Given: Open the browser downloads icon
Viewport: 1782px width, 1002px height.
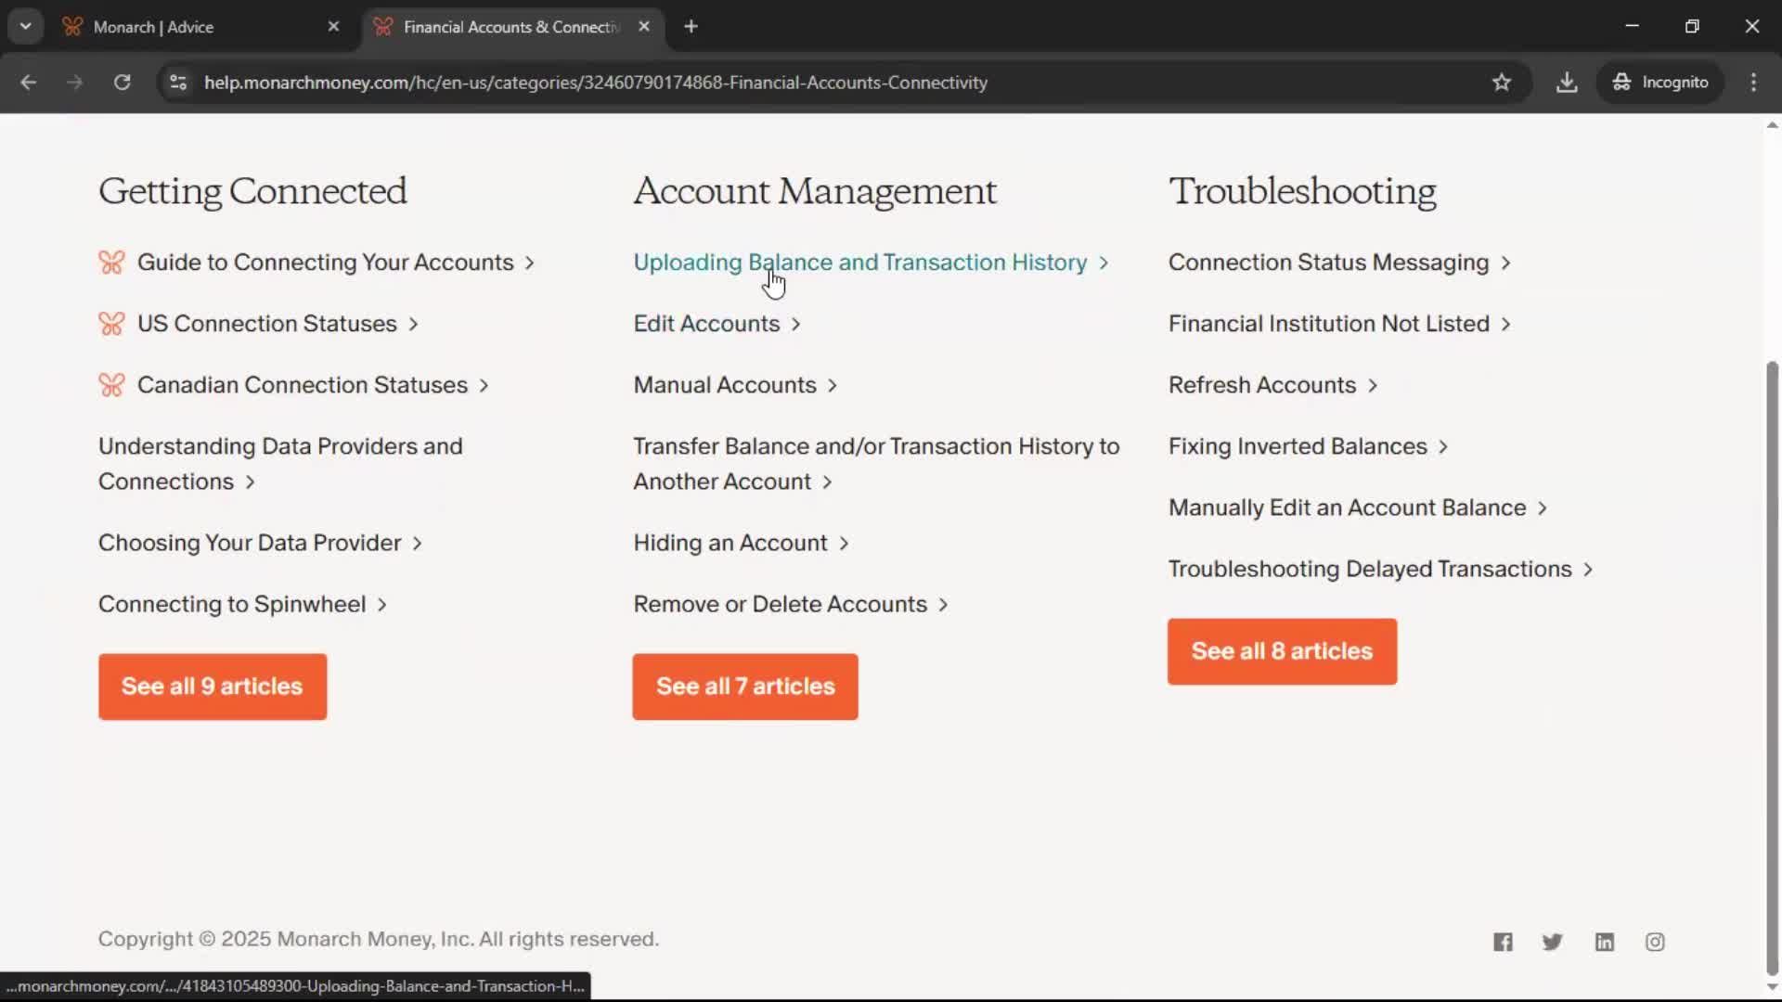Looking at the screenshot, I should click(x=1567, y=83).
